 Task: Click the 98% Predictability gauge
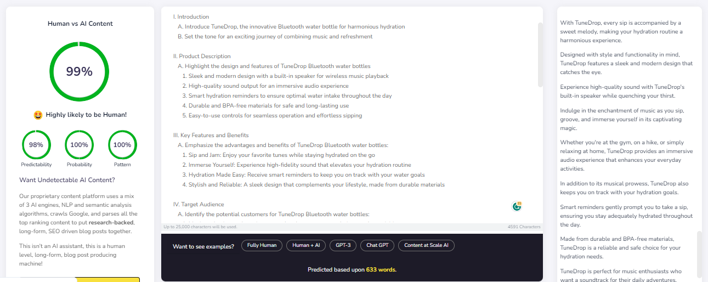(36, 145)
